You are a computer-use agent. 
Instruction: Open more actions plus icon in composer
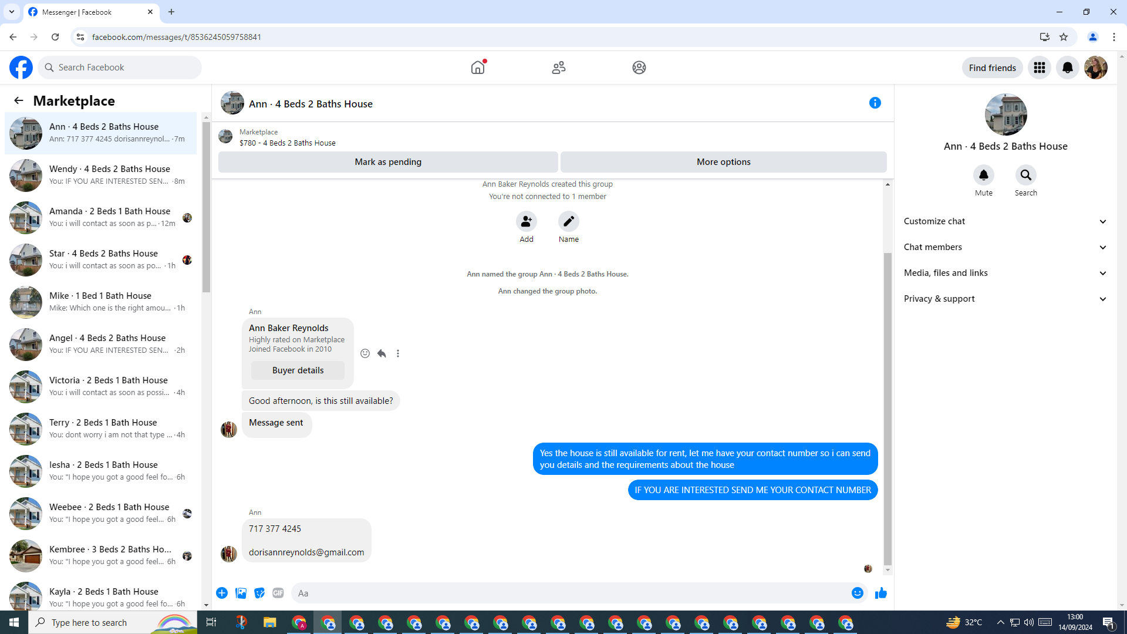[222, 593]
